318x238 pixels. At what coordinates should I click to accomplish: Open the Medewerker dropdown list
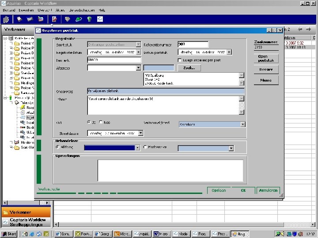pos(231,149)
